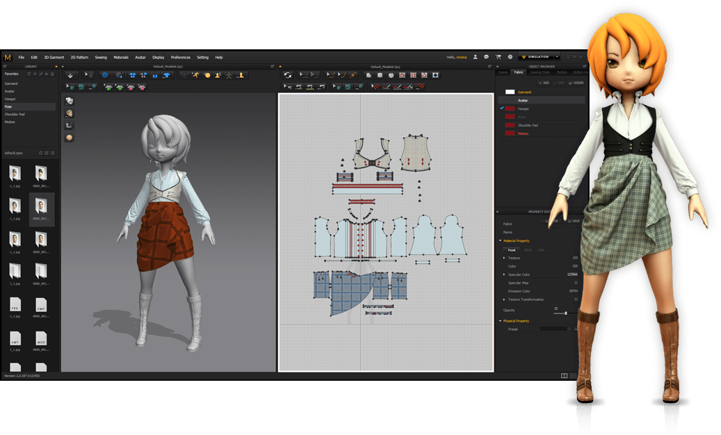Toggle the checkmark beside the Hanger fabric

[502, 108]
